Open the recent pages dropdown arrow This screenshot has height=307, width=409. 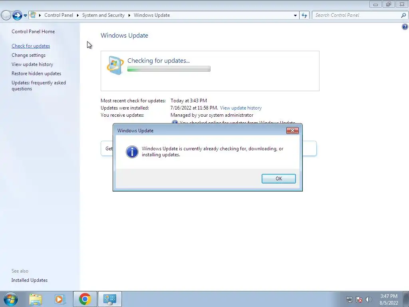click(25, 16)
